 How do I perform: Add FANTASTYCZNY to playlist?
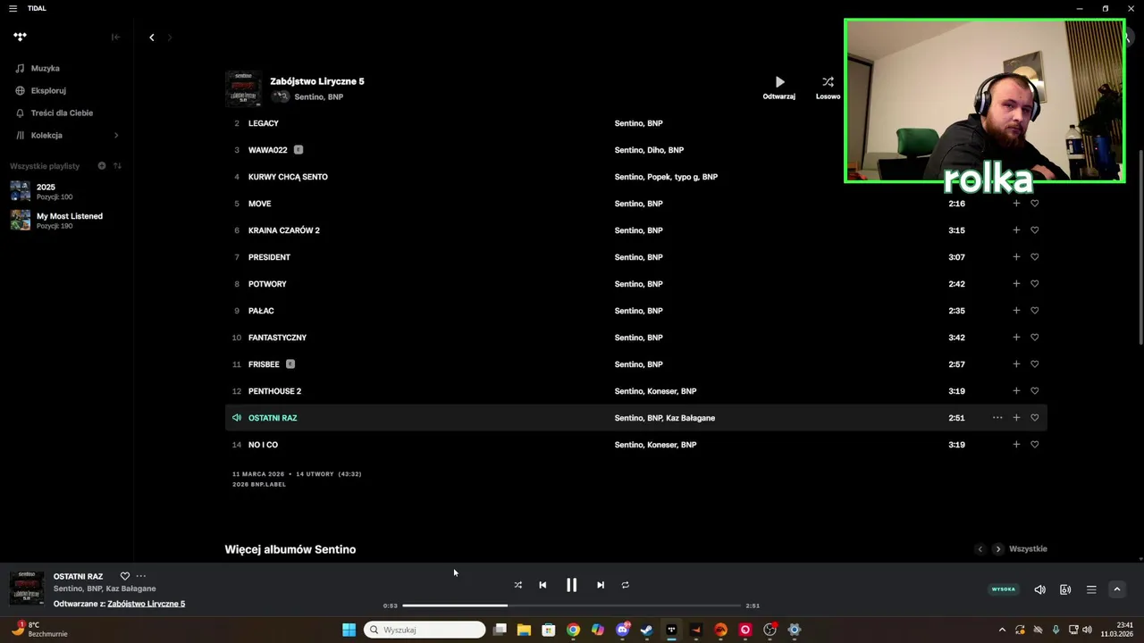pyautogui.click(x=1016, y=338)
